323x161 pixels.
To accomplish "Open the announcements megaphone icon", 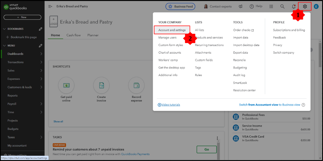I will (240, 6).
